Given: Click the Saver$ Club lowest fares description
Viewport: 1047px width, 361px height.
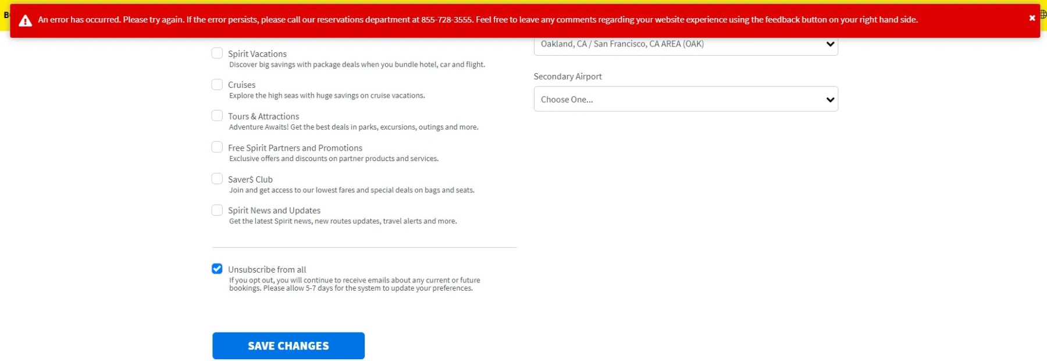Looking at the screenshot, I should click(351, 190).
